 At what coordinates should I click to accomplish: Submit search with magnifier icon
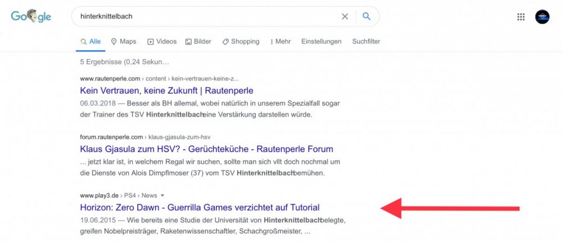(366, 16)
